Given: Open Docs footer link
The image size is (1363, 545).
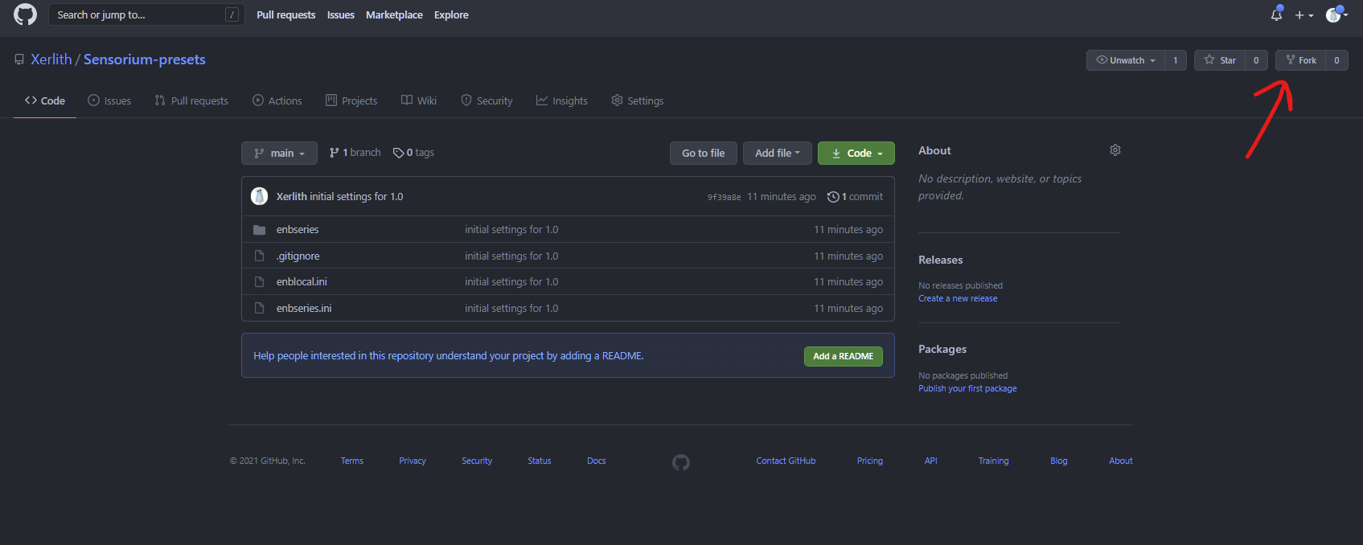Looking at the screenshot, I should click(x=597, y=461).
